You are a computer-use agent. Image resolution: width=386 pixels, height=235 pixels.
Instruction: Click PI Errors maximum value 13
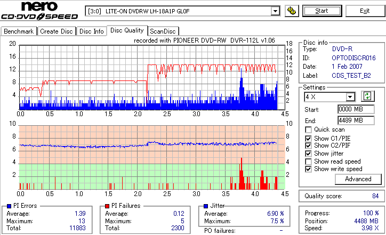click(82, 221)
